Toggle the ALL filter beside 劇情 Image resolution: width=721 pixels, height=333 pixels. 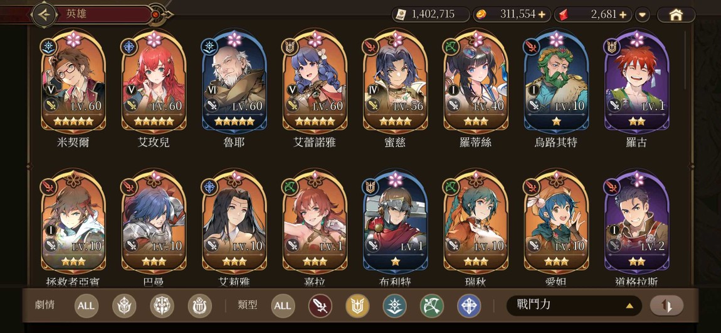point(86,306)
